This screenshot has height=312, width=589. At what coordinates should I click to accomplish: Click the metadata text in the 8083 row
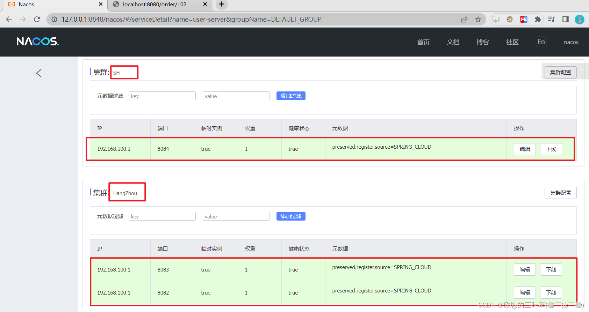(x=382, y=267)
